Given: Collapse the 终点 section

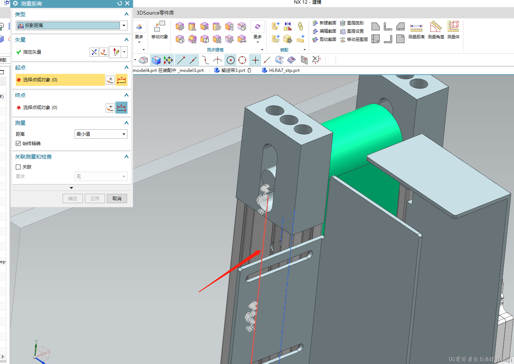Looking at the screenshot, I should [126, 95].
